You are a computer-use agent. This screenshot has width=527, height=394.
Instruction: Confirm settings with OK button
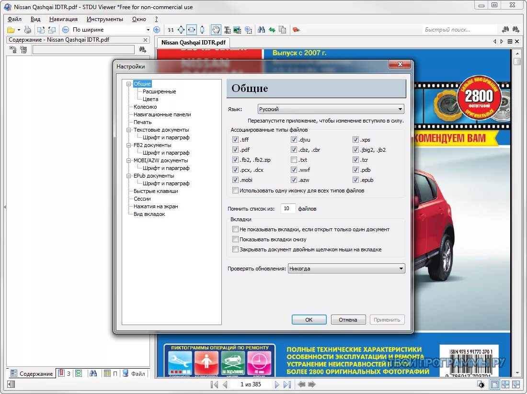tap(309, 320)
